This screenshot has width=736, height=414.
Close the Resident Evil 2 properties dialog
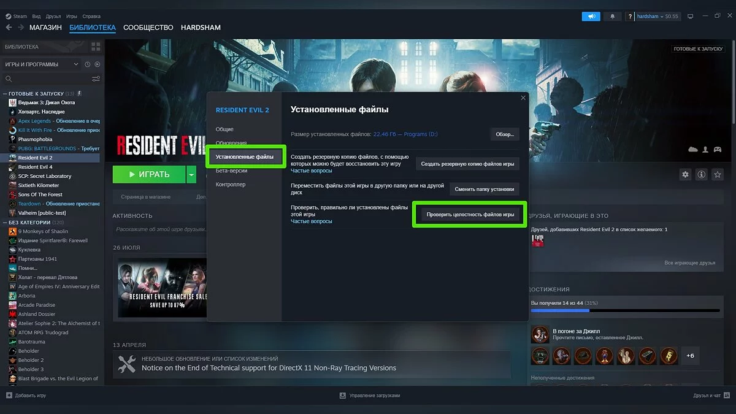pos(523,98)
